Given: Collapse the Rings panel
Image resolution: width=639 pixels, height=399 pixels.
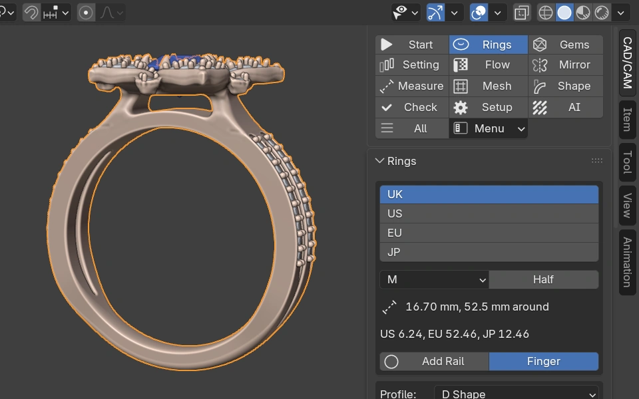Looking at the screenshot, I should coord(379,161).
